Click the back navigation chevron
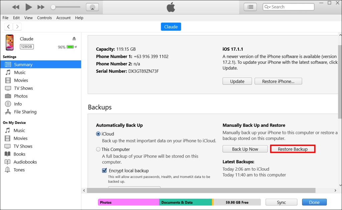This screenshot has width=342, height=210. click(x=8, y=26)
